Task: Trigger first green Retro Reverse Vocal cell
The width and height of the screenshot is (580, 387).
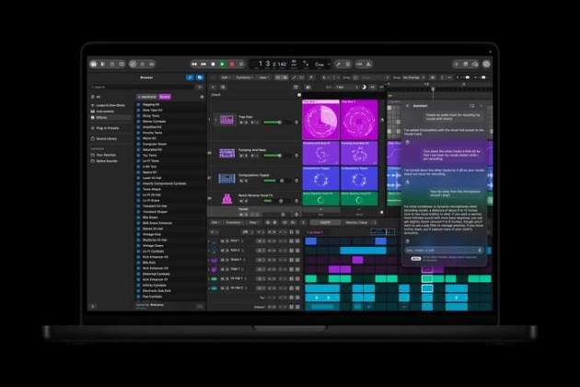Action: (x=320, y=198)
